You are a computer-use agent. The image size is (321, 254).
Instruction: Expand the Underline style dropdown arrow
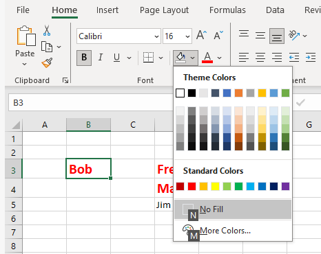(x=130, y=58)
